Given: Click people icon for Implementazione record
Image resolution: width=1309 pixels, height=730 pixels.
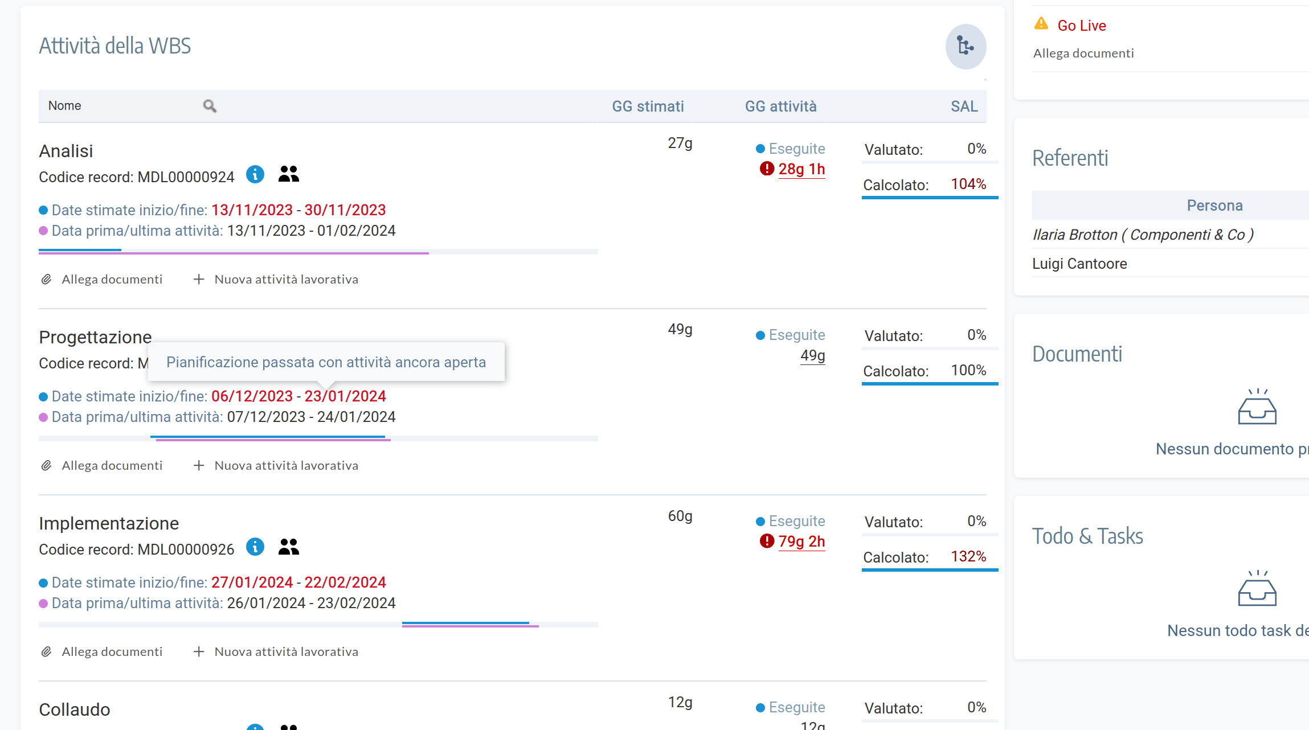Looking at the screenshot, I should point(288,547).
